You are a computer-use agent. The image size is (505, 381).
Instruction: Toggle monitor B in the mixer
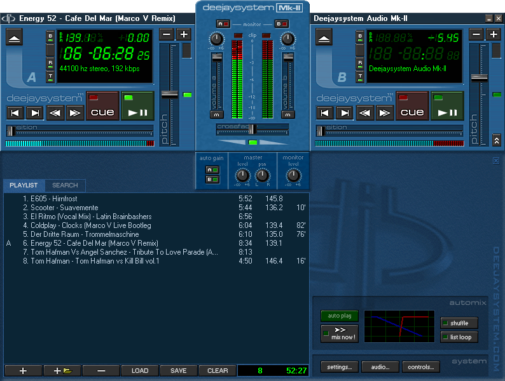282,23
